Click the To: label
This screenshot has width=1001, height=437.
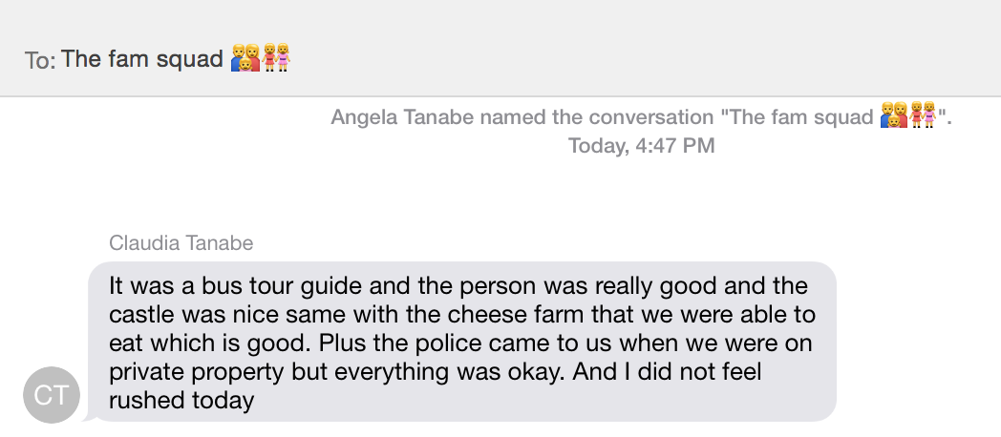40,60
